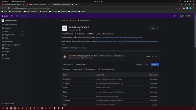The image size is (196, 110).
Task: Click the Chrome share icon
Action: 177,8
